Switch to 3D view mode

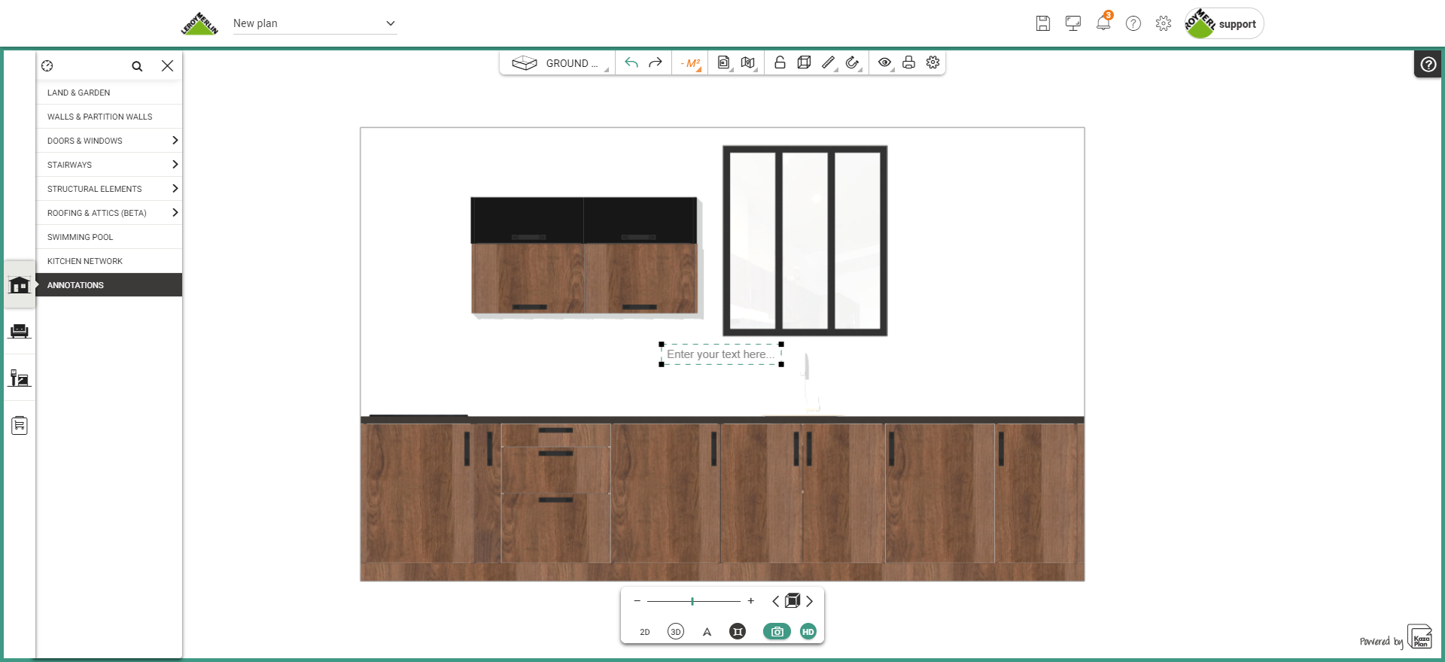click(x=676, y=632)
